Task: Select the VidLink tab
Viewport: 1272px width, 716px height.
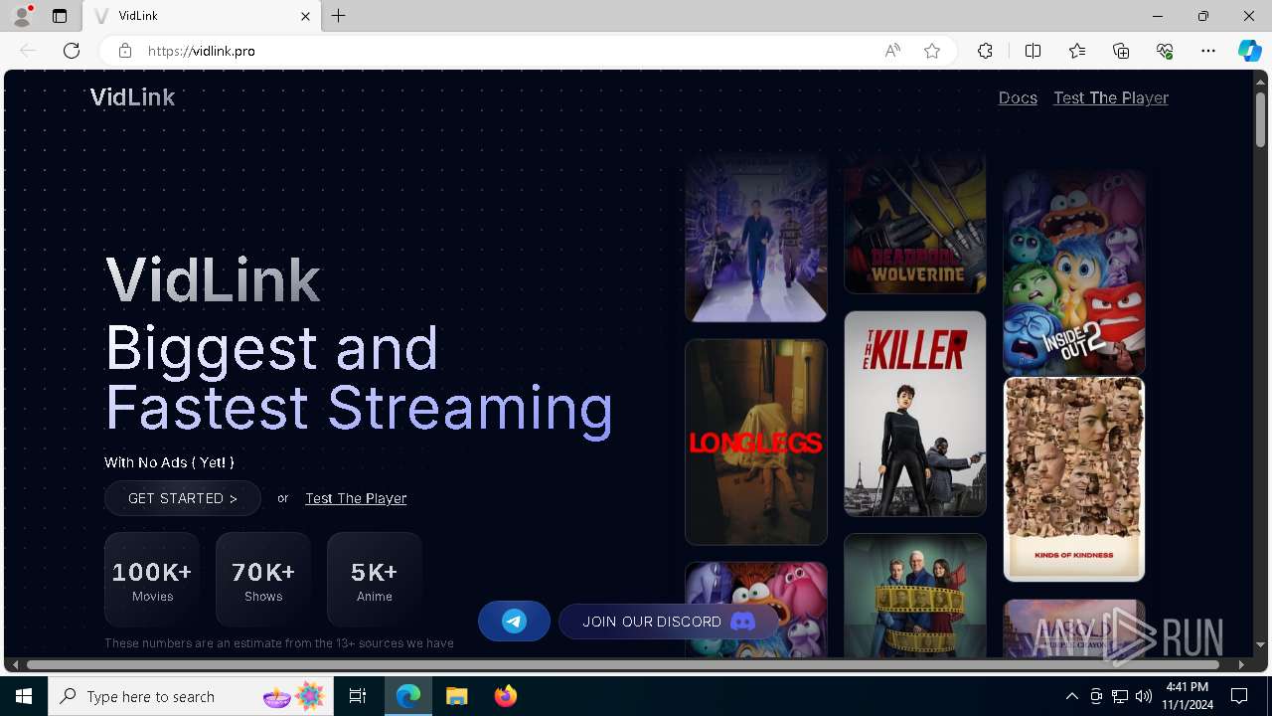Action: pos(202,16)
